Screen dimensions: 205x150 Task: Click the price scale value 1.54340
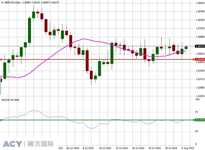point(200,71)
